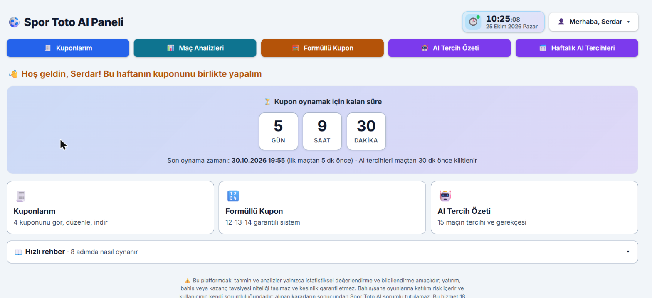This screenshot has height=298, width=652.
Task: Click the scroll icon on the Kuponlarım card
Action: point(20,196)
